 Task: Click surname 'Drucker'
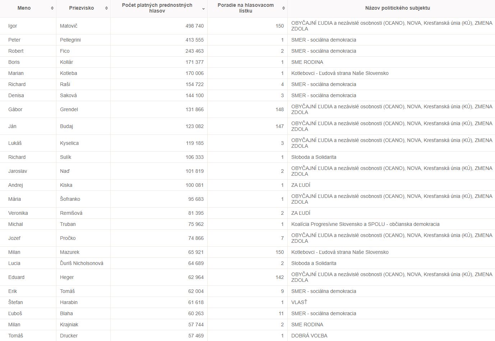(x=69, y=336)
